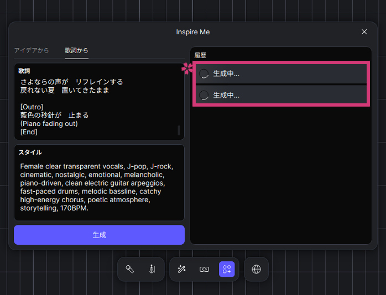386x295 pixels.
Task: Close the Inspire Me dialog
Action: [x=364, y=32]
